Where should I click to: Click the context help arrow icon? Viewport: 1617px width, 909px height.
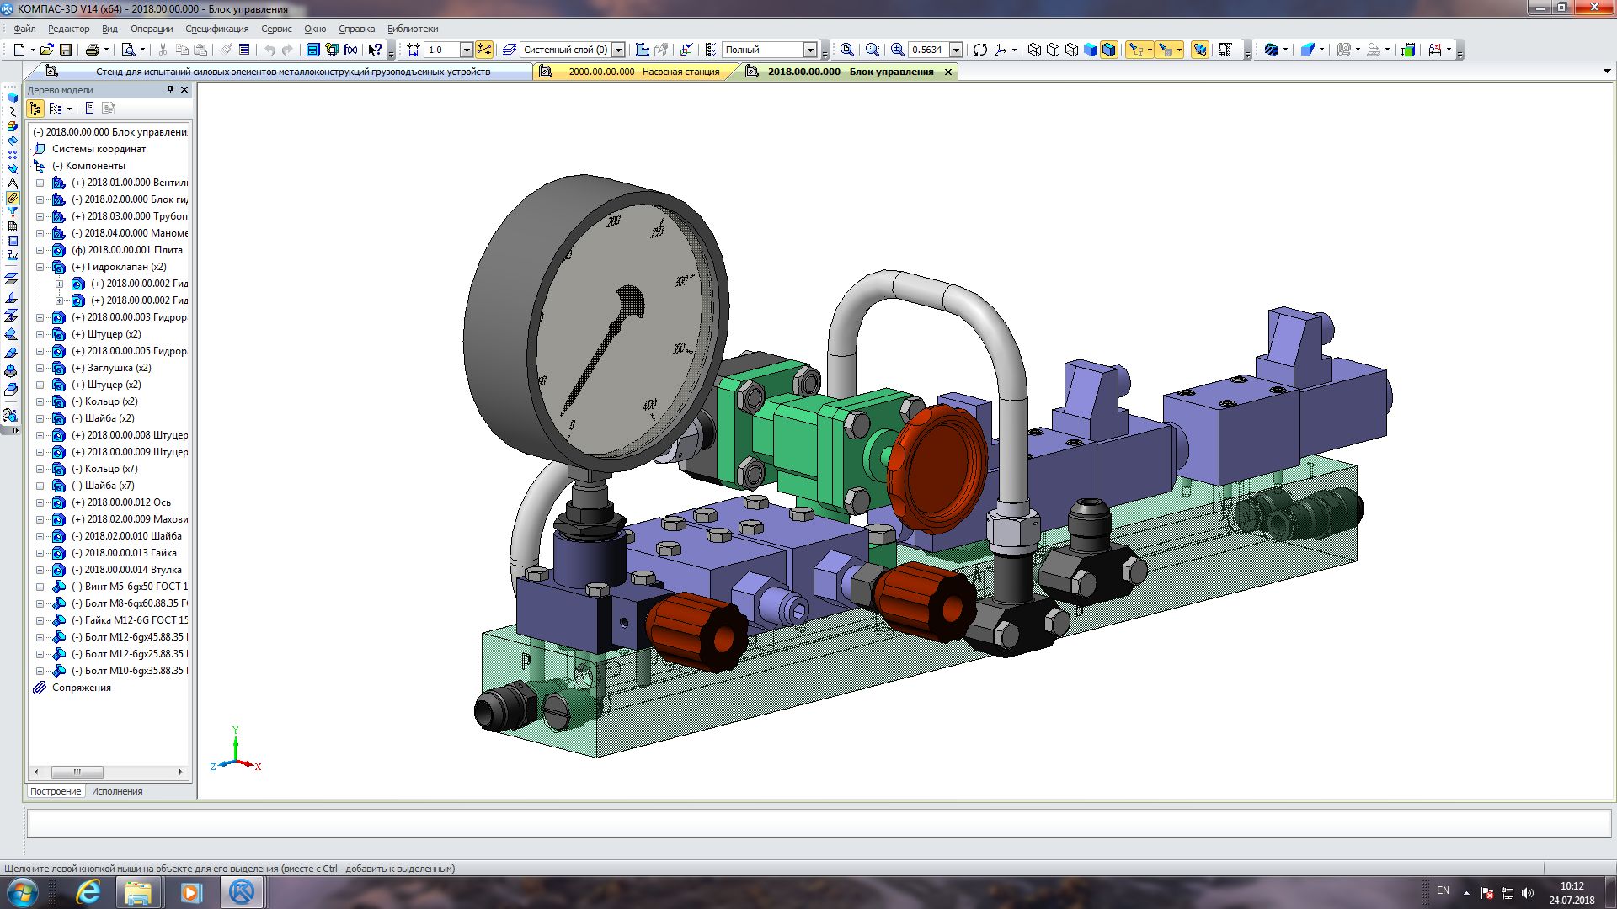pyautogui.click(x=376, y=50)
